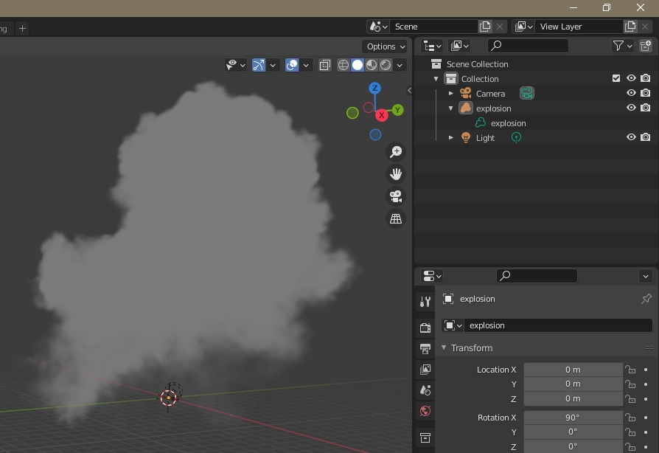The image size is (659, 453).
Task: Expand the Light tree item
Action: pyautogui.click(x=451, y=137)
